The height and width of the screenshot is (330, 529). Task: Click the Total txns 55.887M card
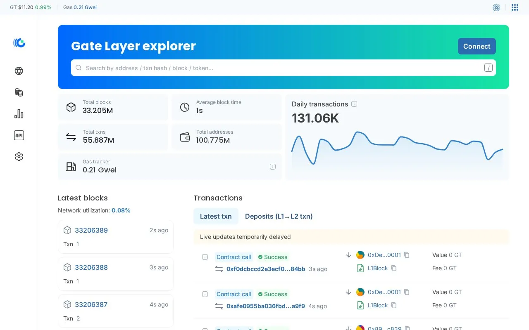pyautogui.click(x=113, y=137)
